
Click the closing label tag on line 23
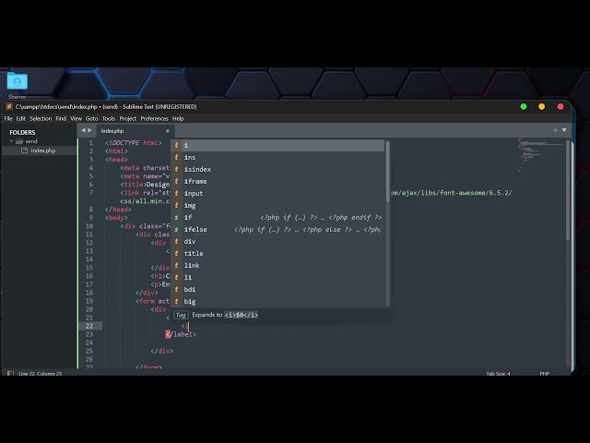(x=181, y=334)
